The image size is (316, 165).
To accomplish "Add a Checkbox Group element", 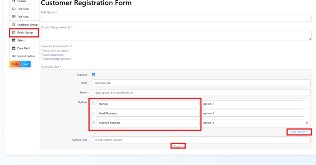I will pyautogui.click(x=24, y=24).
